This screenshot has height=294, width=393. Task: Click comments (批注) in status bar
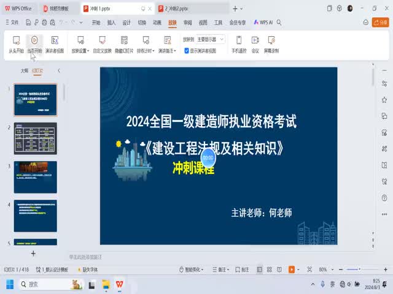[x=243, y=269]
